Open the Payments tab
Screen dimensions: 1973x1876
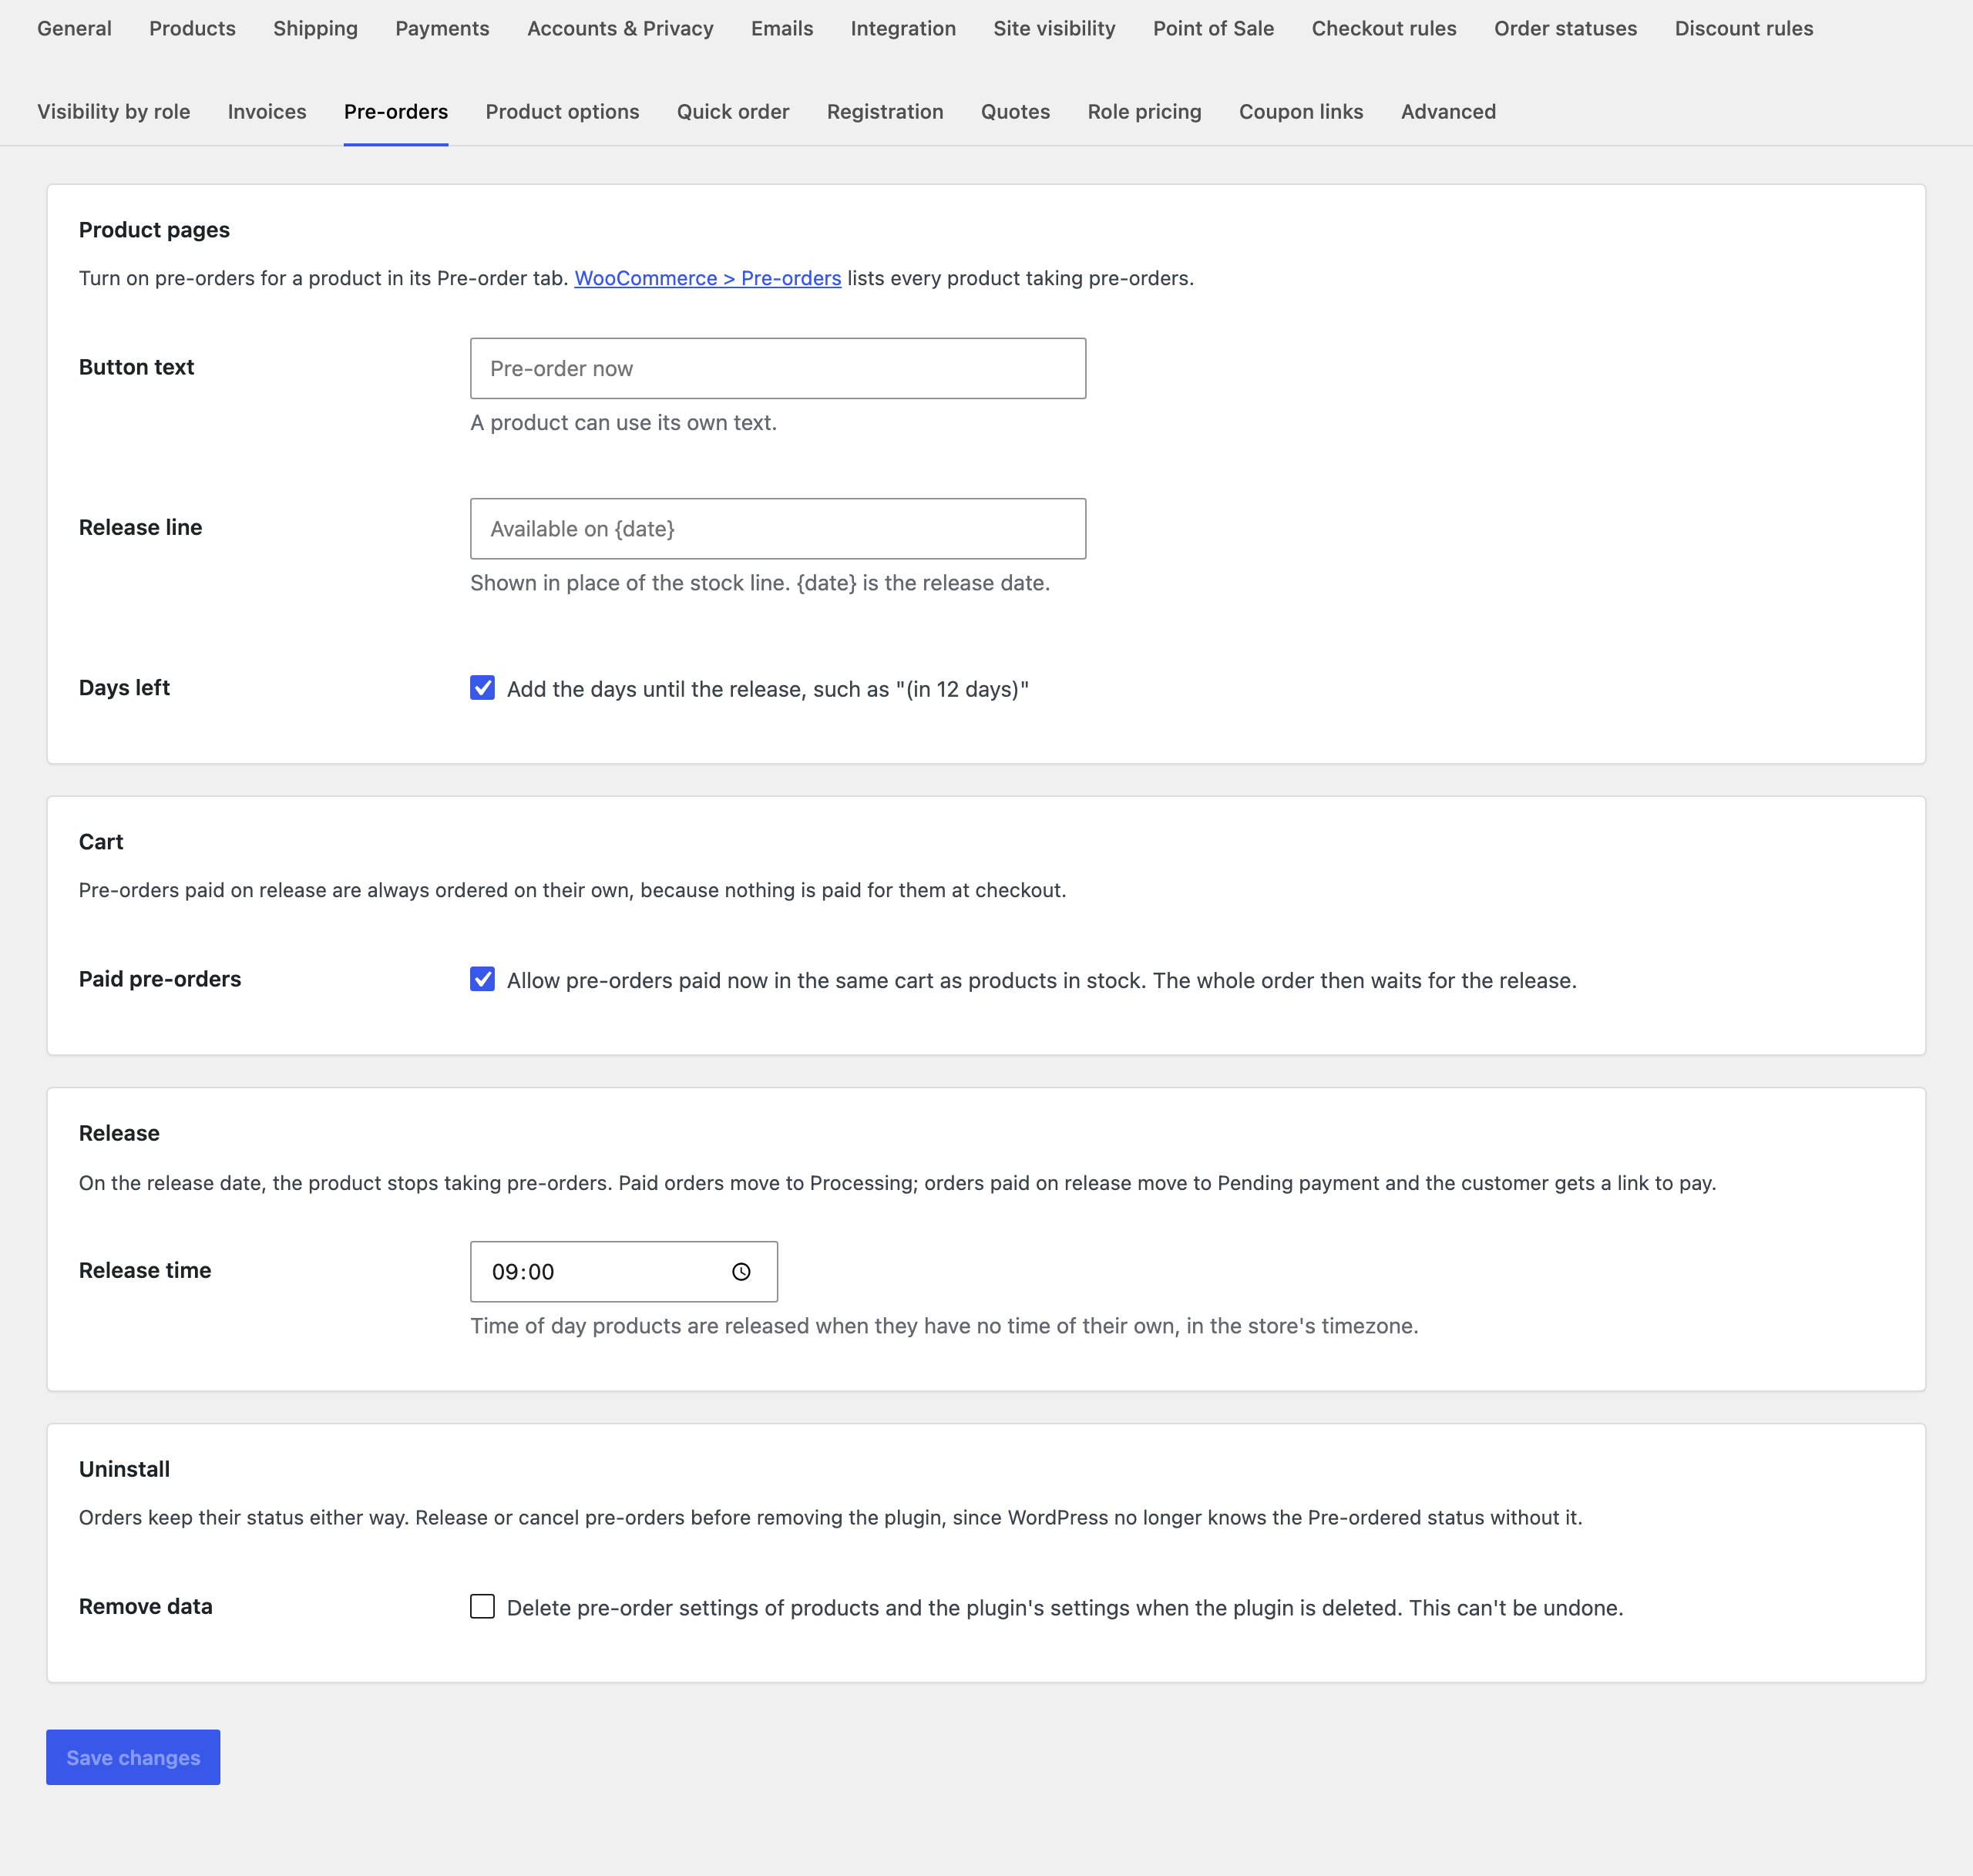[442, 29]
